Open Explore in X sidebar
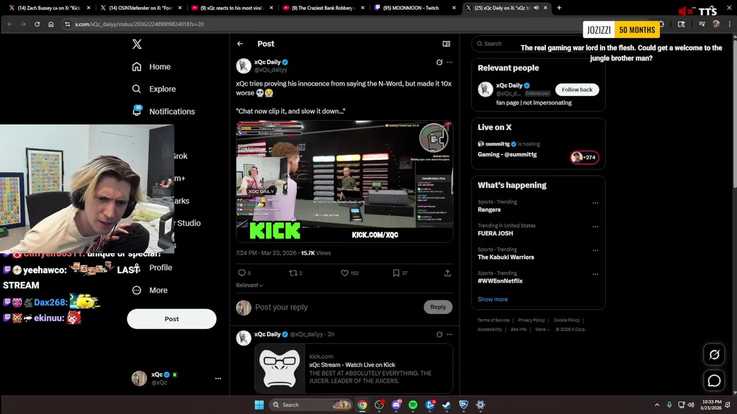 click(x=154, y=89)
